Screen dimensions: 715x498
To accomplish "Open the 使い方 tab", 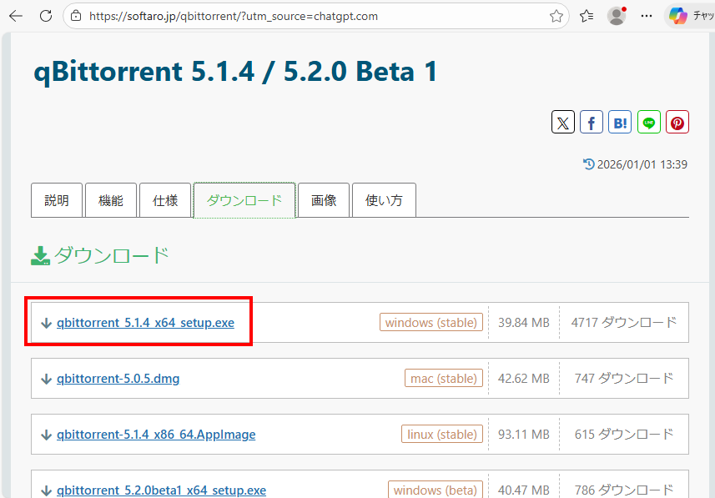I will point(384,200).
